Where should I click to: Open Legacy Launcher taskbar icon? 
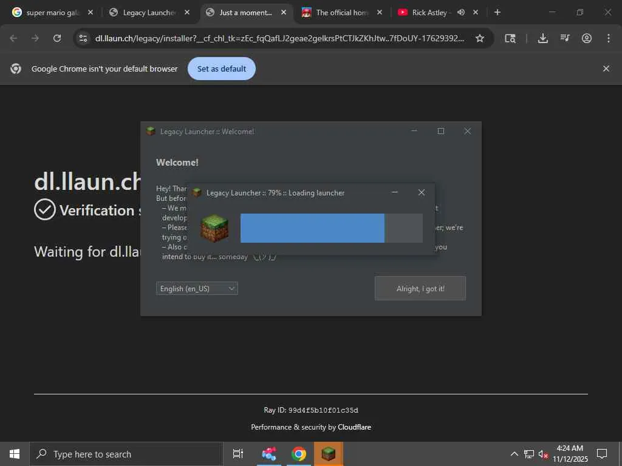tap(329, 454)
